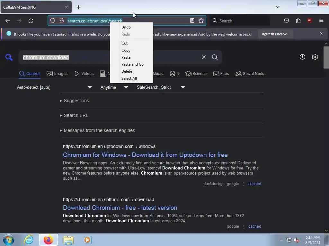Viewport: 329px width, 246px height.
Task: Submit search with the magnifier button
Action: pos(215,57)
